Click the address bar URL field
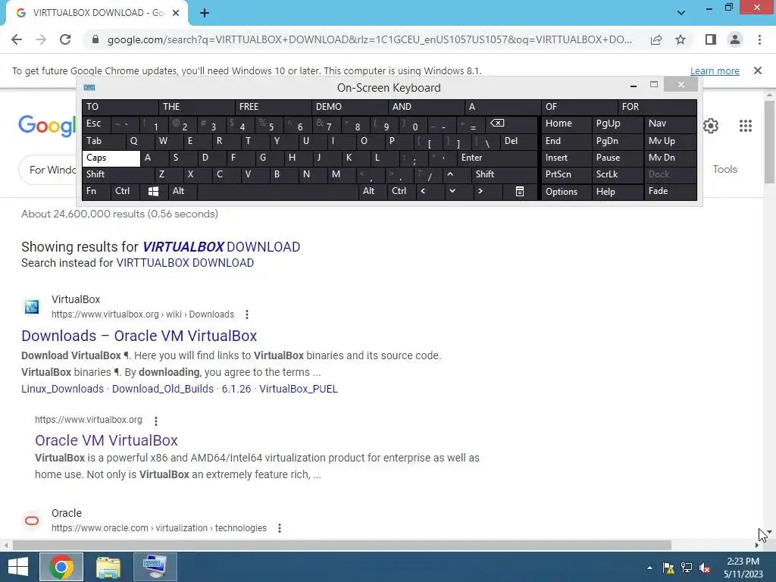 (x=369, y=39)
